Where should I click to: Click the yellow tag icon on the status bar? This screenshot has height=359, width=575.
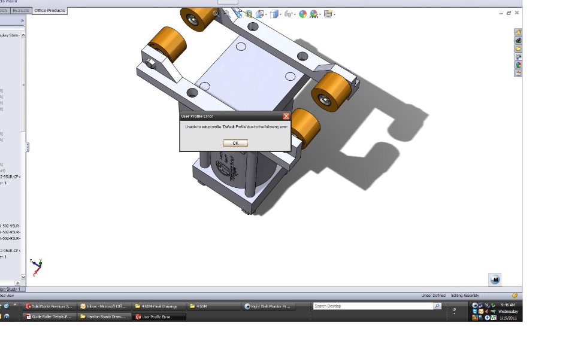coord(515,295)
